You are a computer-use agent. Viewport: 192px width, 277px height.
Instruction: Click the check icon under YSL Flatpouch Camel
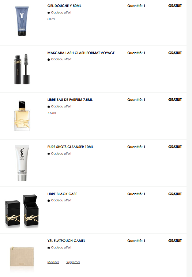[x=49, y=248]
